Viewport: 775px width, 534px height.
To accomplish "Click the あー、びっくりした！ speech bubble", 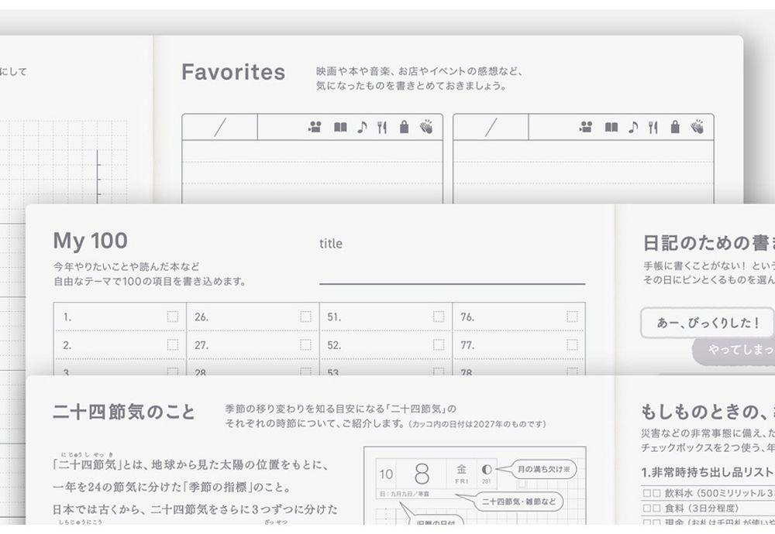I will coord(708,323).
